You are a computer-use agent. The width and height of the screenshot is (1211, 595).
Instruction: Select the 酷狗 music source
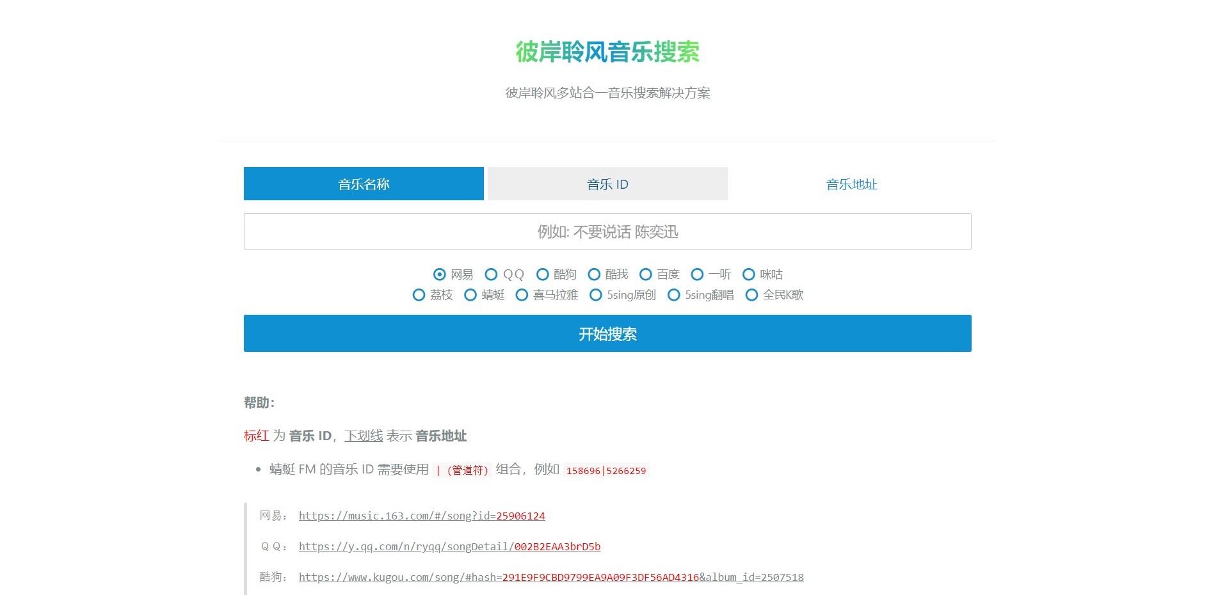542,274
